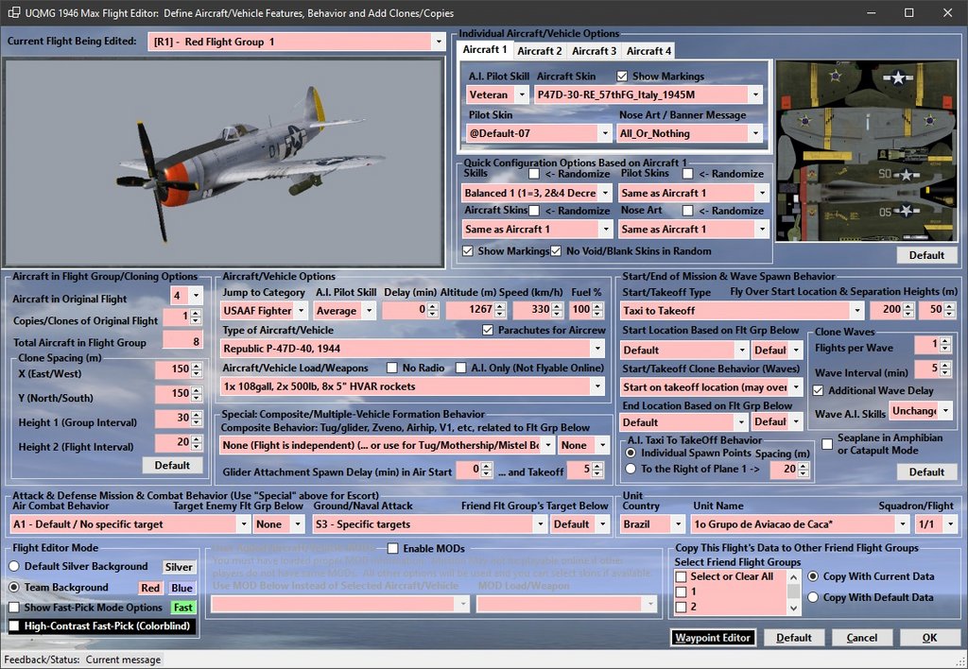Viewport: 968px width, 669px height.
Task: Click the app icon in the title bar
Action: 13,13
